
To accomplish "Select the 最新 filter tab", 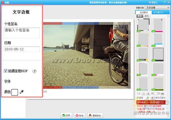I will pyautogui.click(x=140, y=16).
